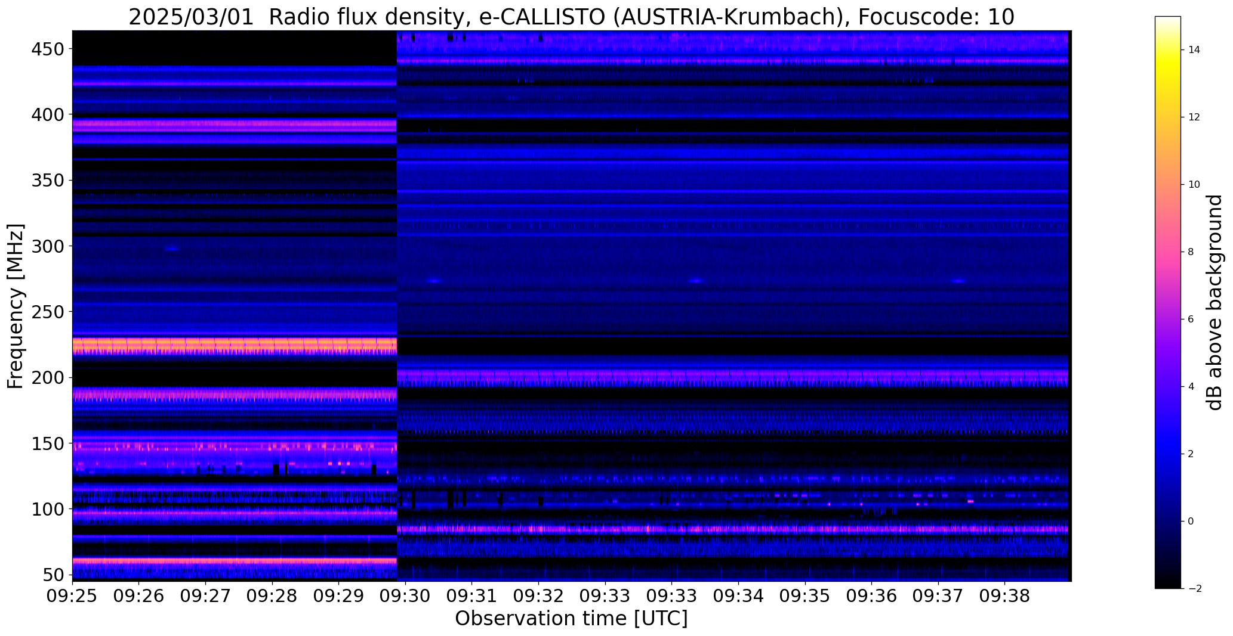The width and height of the screenshot is (1233, 636).
Task: Click the 09:26 time tick label
Action: (x=139, y=597)
